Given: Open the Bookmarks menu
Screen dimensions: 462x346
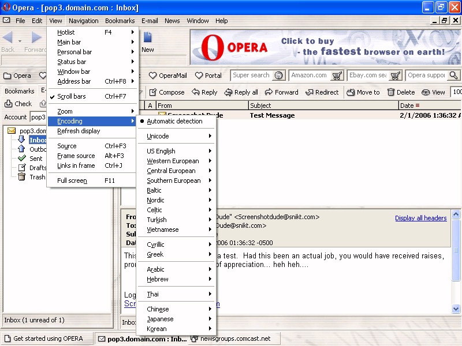Looking at the screenshot, I should click(x=120, y=21).
